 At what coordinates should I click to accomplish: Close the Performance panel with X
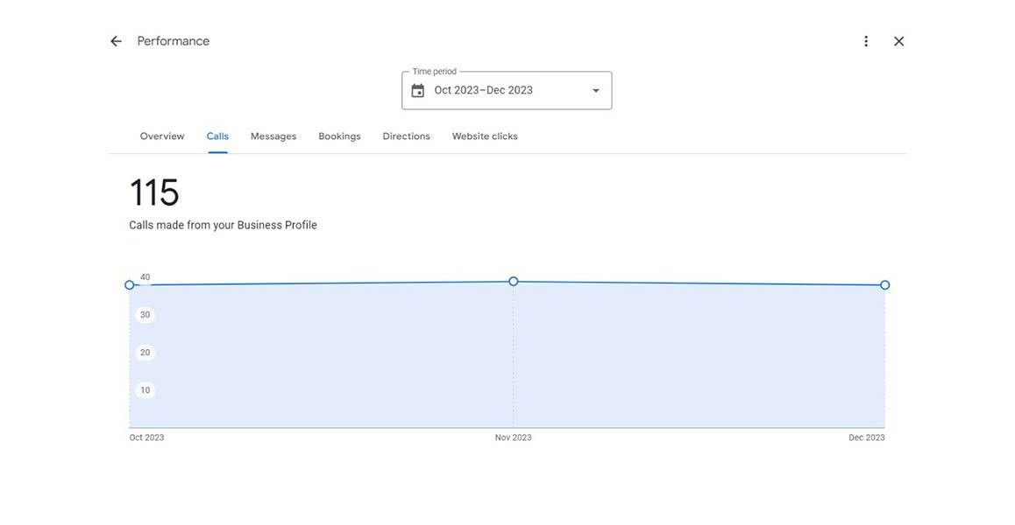[x=898, y=41]
